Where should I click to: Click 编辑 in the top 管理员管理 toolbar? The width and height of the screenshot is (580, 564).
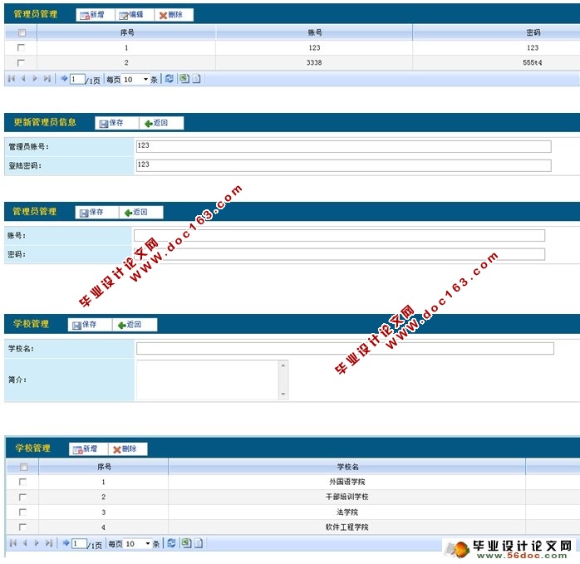coord(135,15)
